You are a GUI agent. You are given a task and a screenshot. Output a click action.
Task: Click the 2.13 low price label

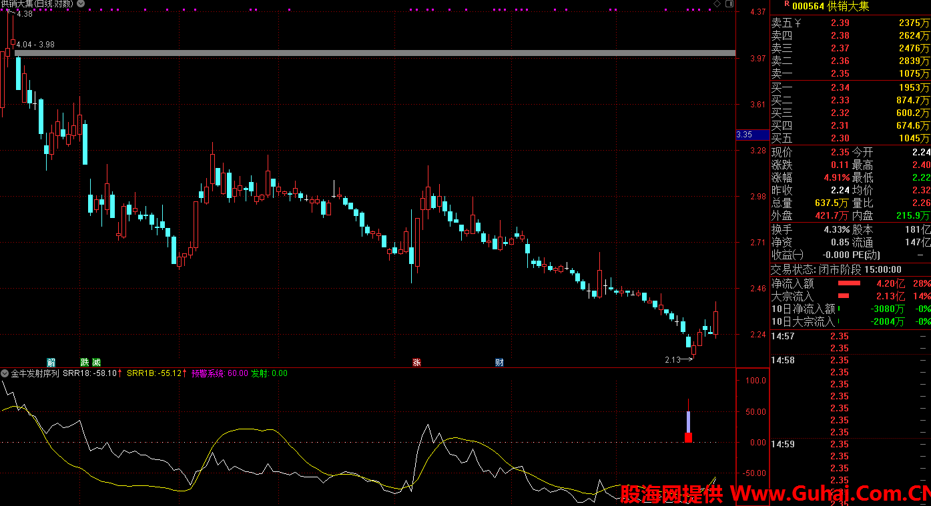click(x=672, y=360)
